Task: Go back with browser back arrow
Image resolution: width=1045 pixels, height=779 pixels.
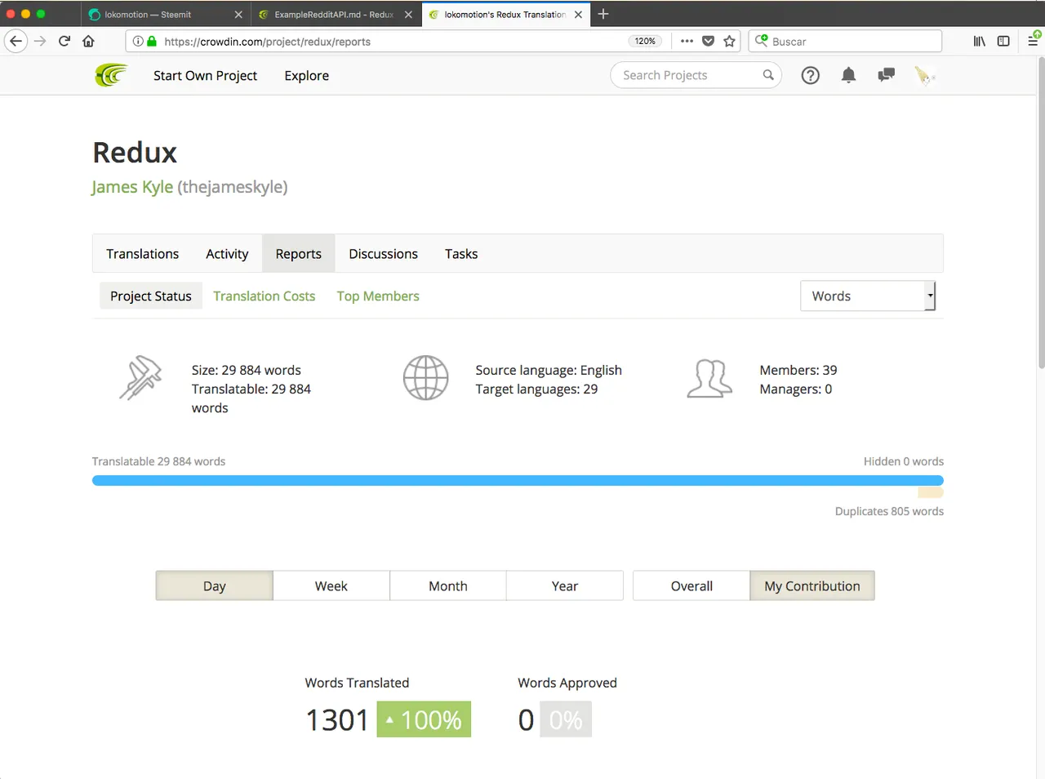Action: 16,41
